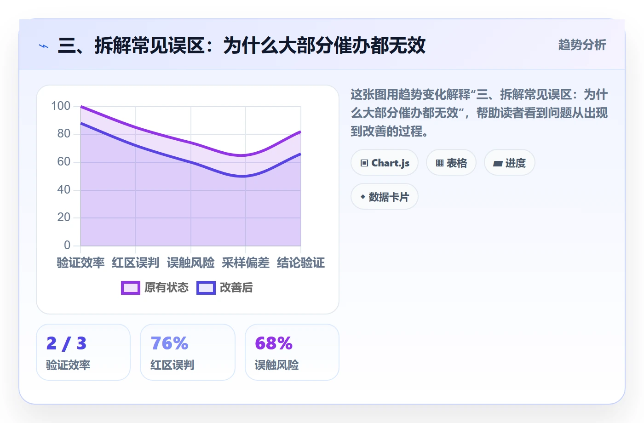
Task: Select the Chart.js tag chip
Action: click(x=385, y=163)
